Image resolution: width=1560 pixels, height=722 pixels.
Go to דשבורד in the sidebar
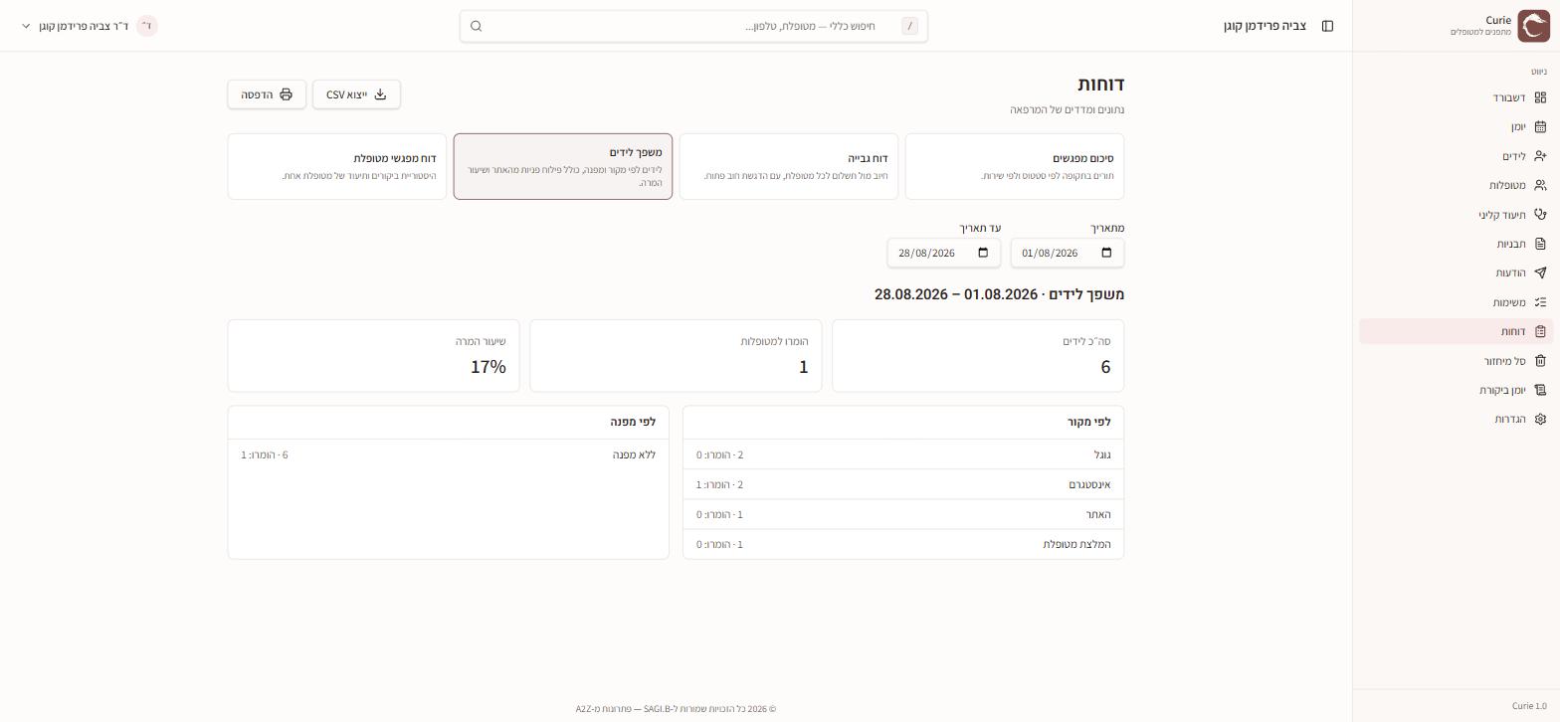point(1455,97)
